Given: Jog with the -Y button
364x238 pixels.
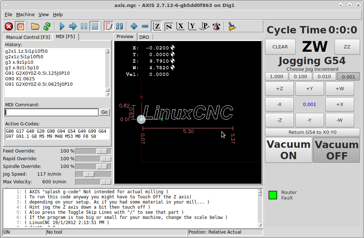Looking at the screenshot, I should [310, 120].
